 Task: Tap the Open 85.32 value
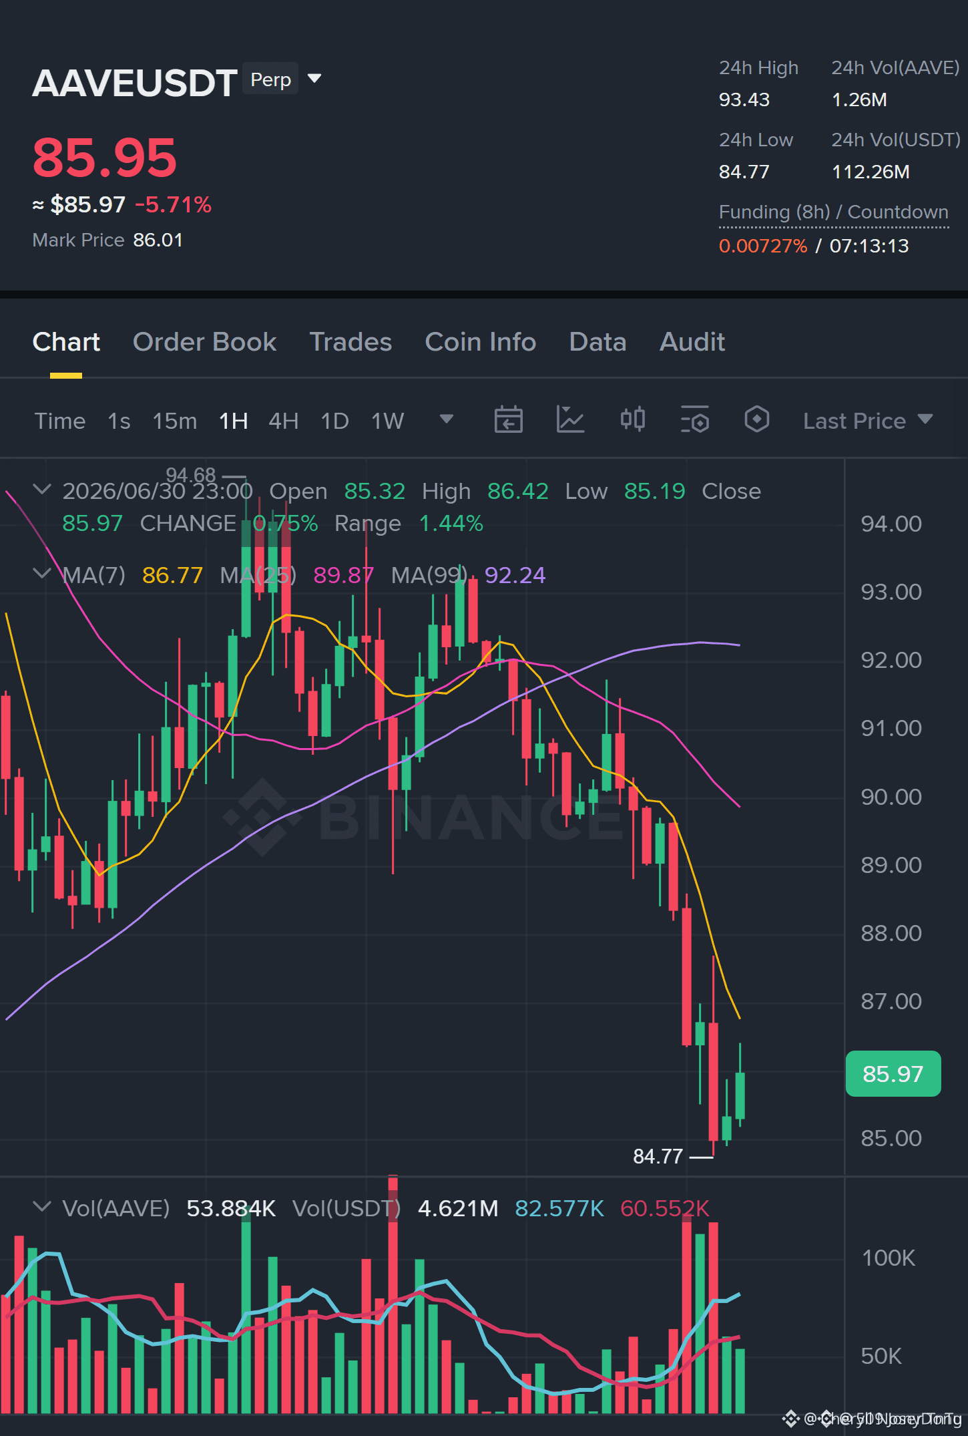click(375, 491)
